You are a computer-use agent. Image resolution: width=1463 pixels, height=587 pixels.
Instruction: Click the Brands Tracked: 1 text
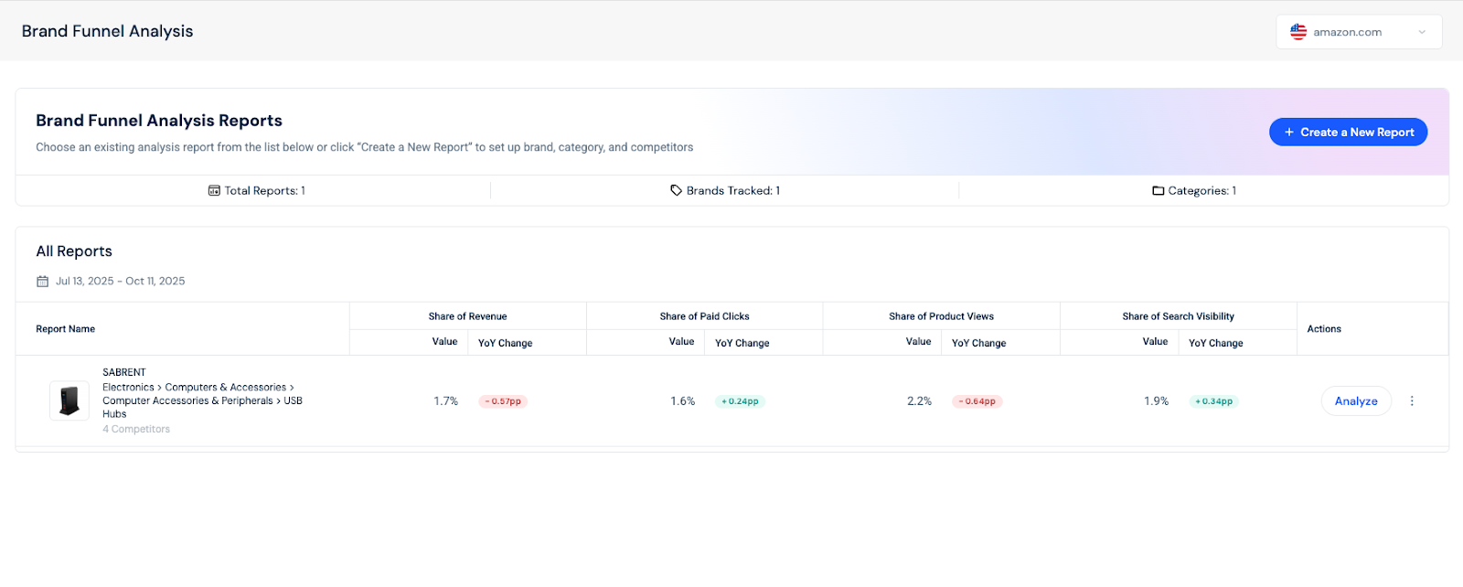coord(733,190)
